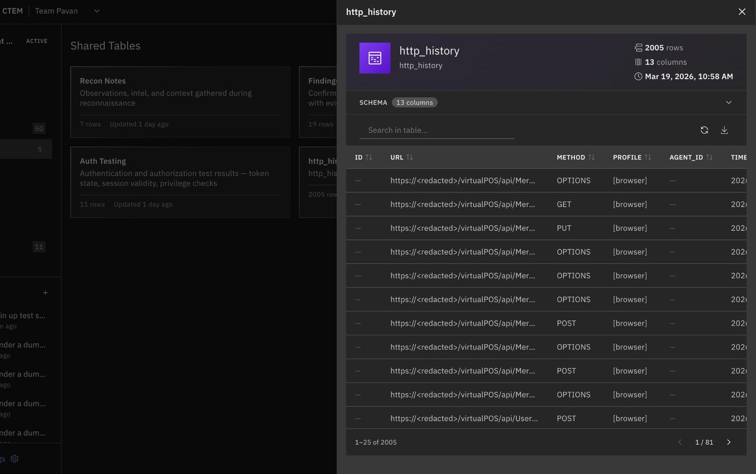Open the Recon Notes table card

coord(180,102)
